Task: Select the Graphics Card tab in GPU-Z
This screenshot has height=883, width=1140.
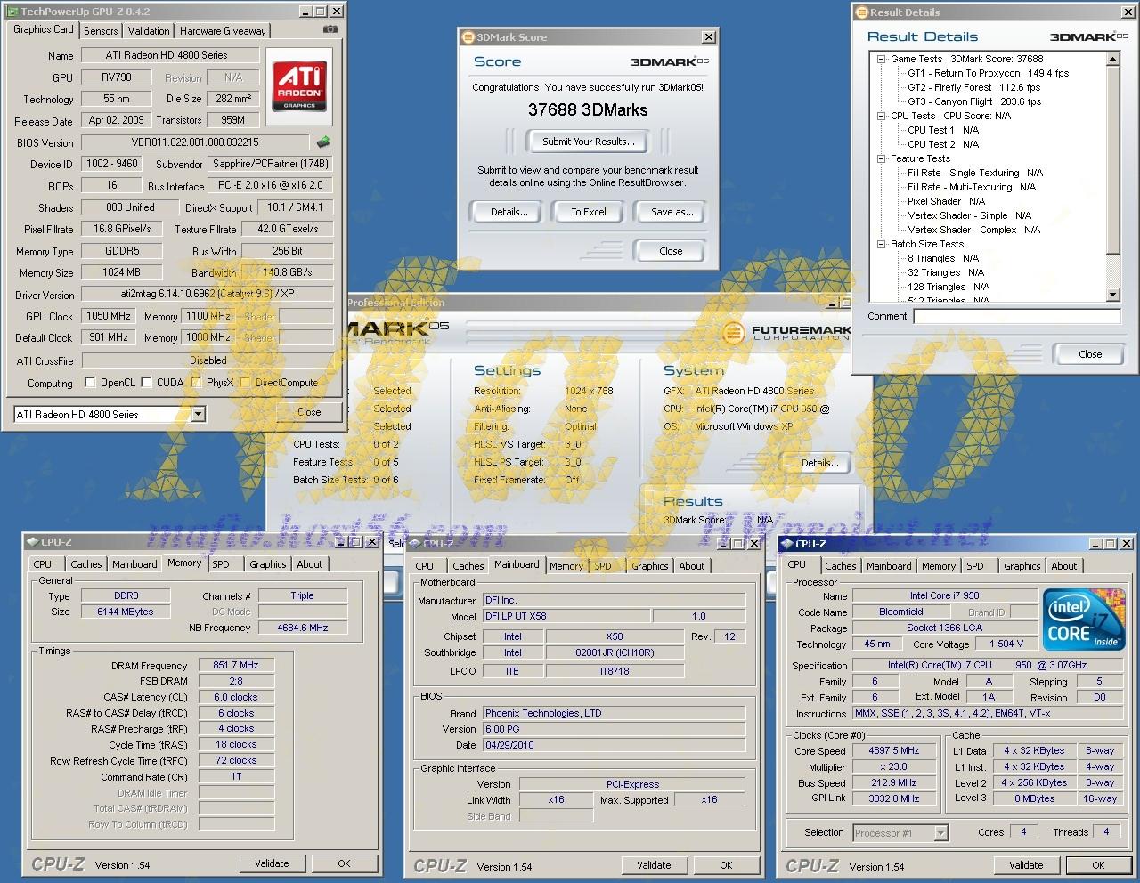Action: coord(44,29)
